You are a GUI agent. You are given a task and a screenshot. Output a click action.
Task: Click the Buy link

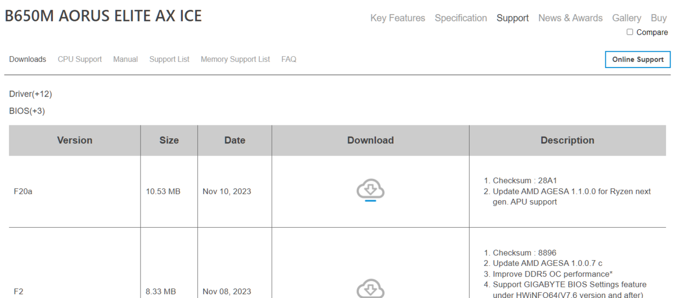click(x=659, y=18)
